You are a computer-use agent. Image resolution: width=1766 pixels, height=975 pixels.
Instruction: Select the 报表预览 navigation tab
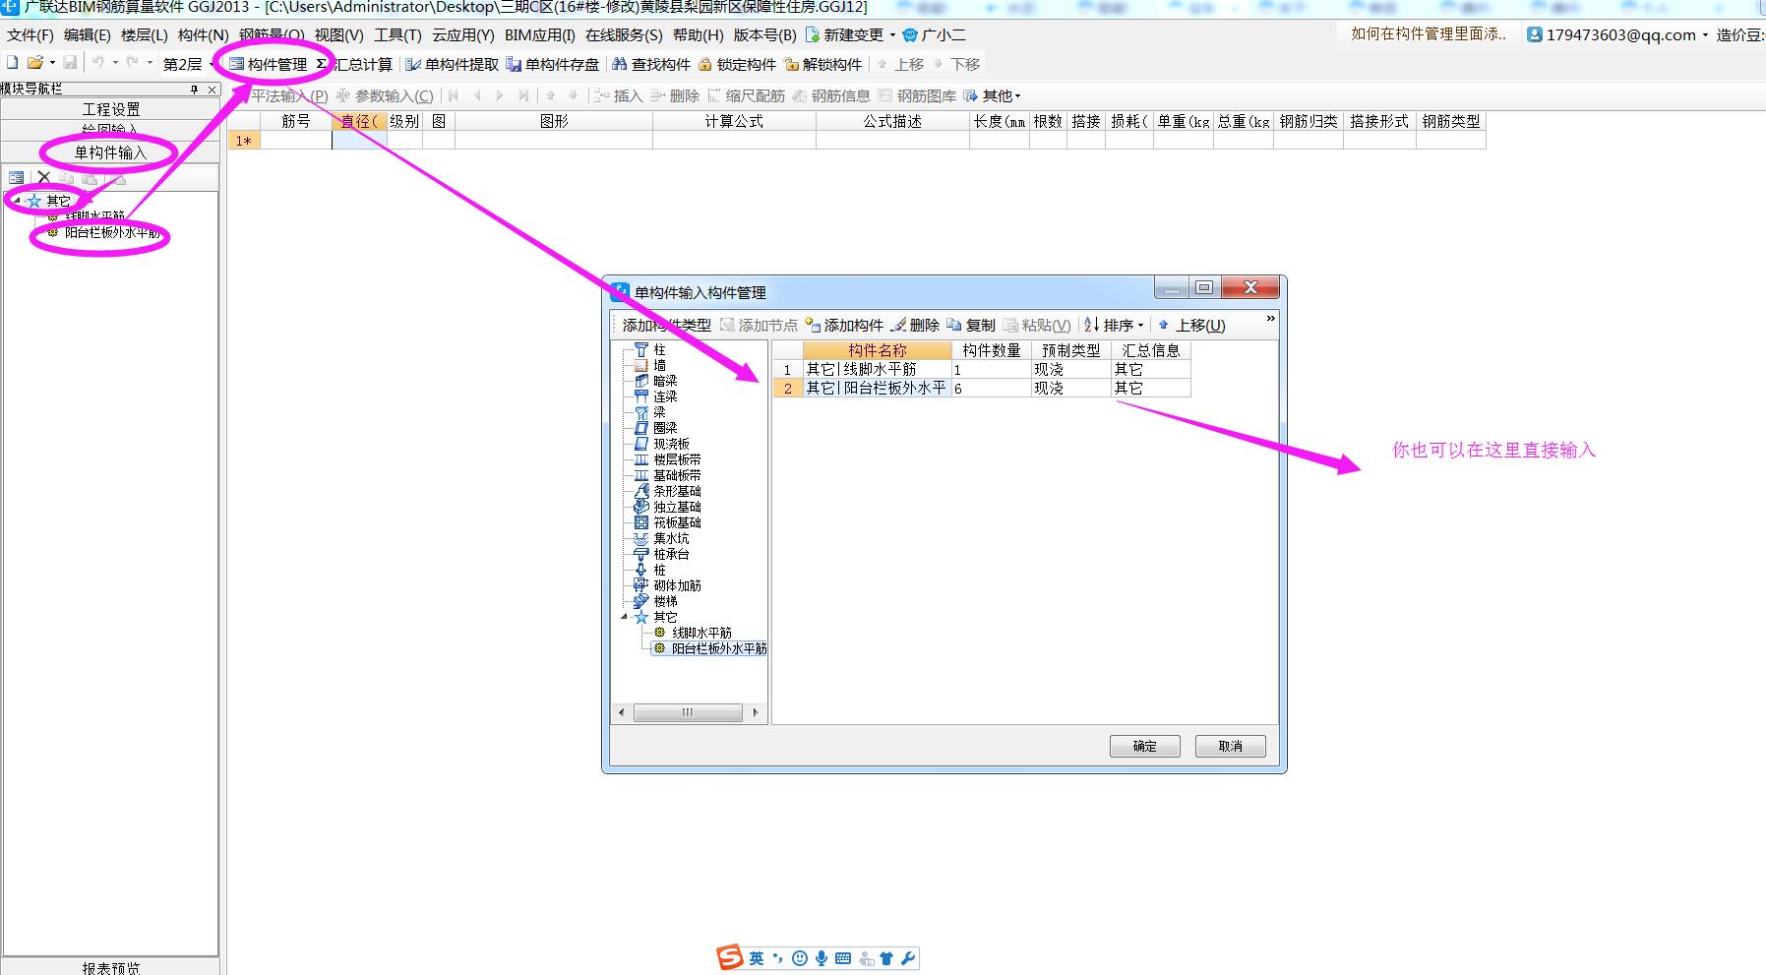pos(110,967)
